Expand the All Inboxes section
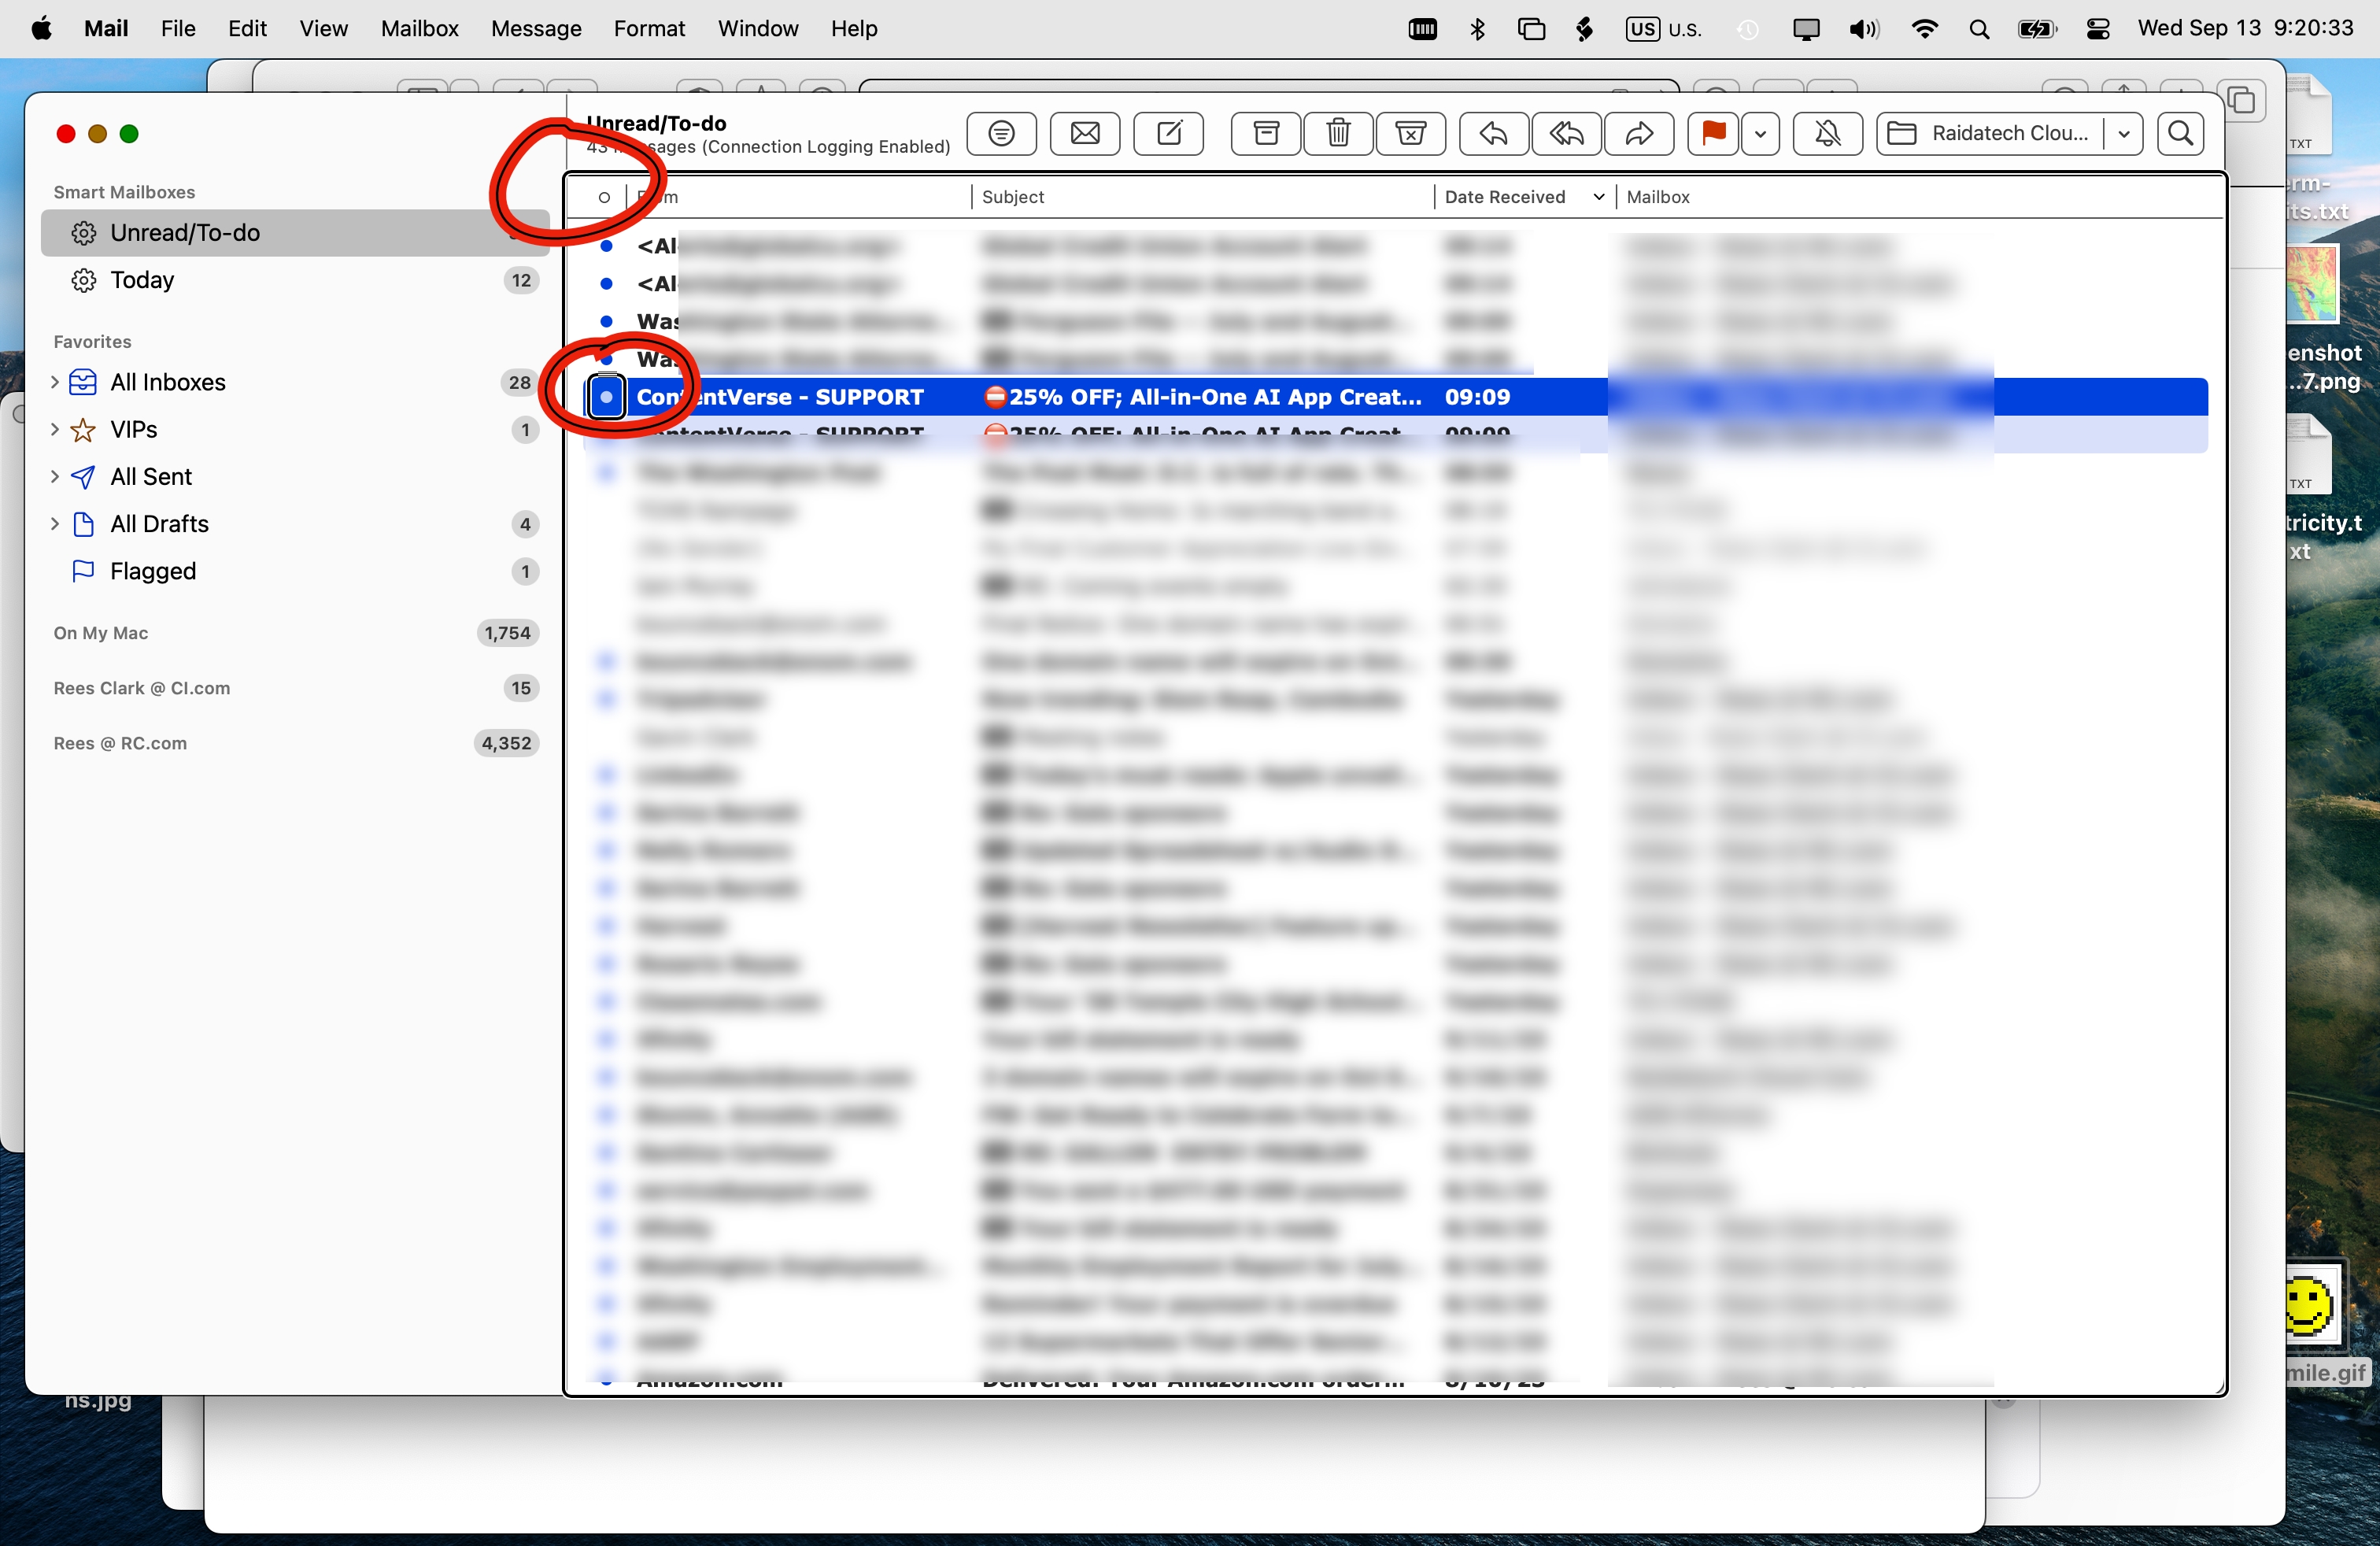The image size is (2380, 1546). pos(55,382)
